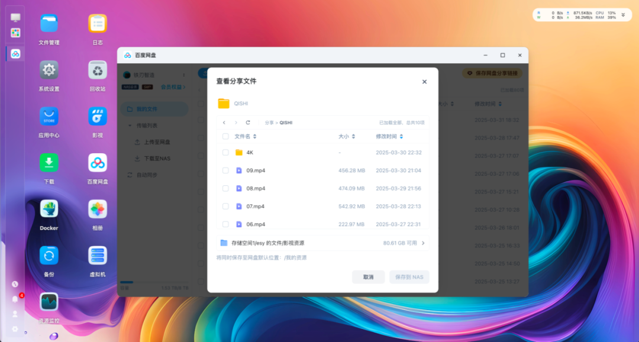
Task: Open the 铁刃智造 account more menu
Action: coord(184,75)
